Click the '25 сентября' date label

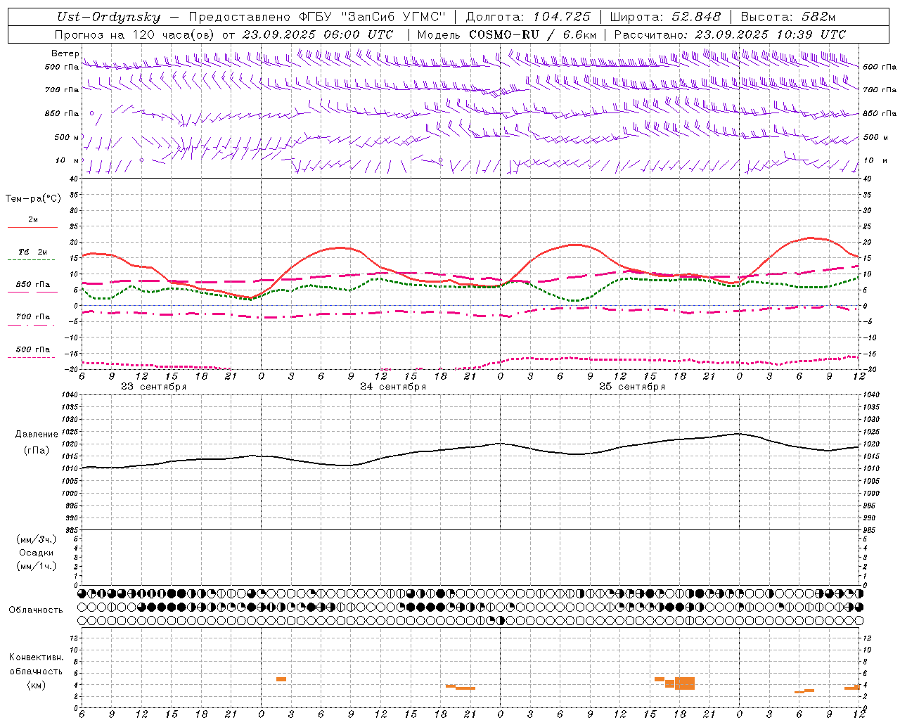632,387
